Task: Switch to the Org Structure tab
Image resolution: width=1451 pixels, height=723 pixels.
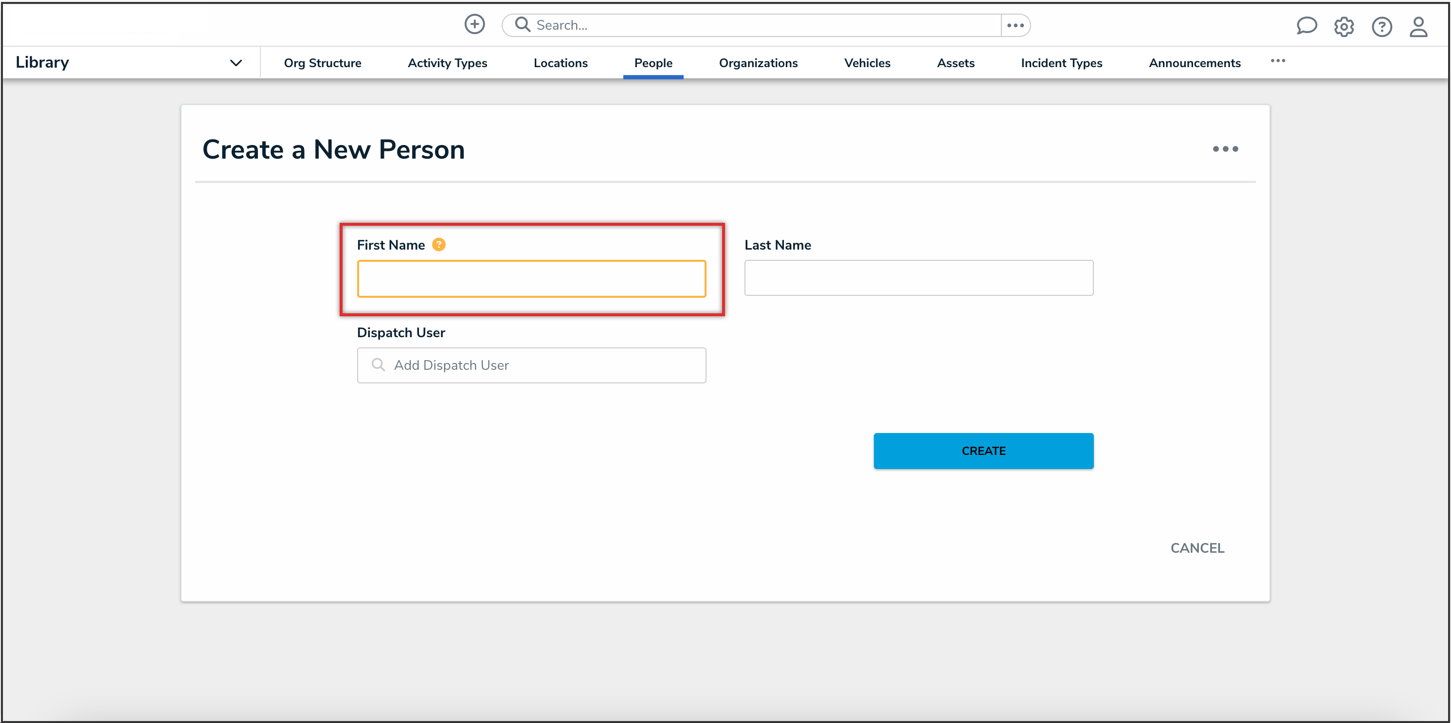Action: [322, 63]
